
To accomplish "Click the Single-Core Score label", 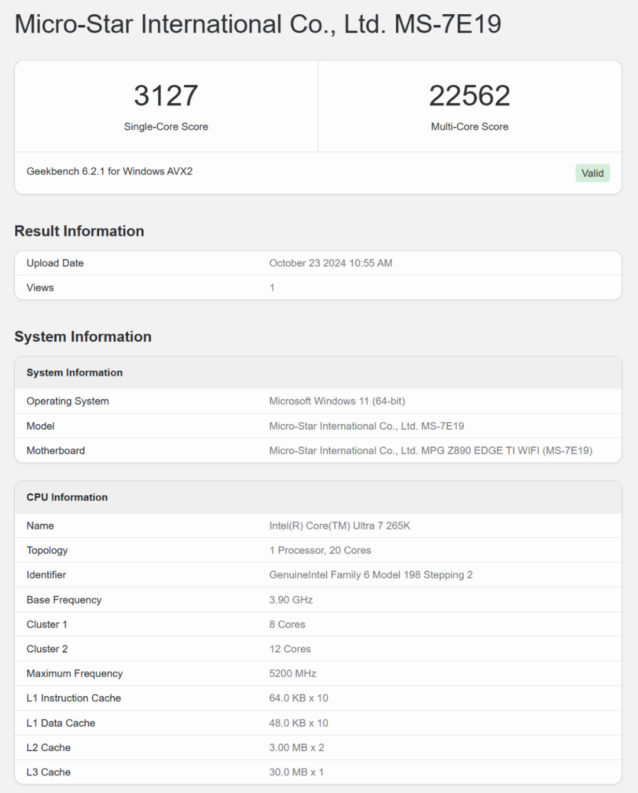I will tap(166, 126).
